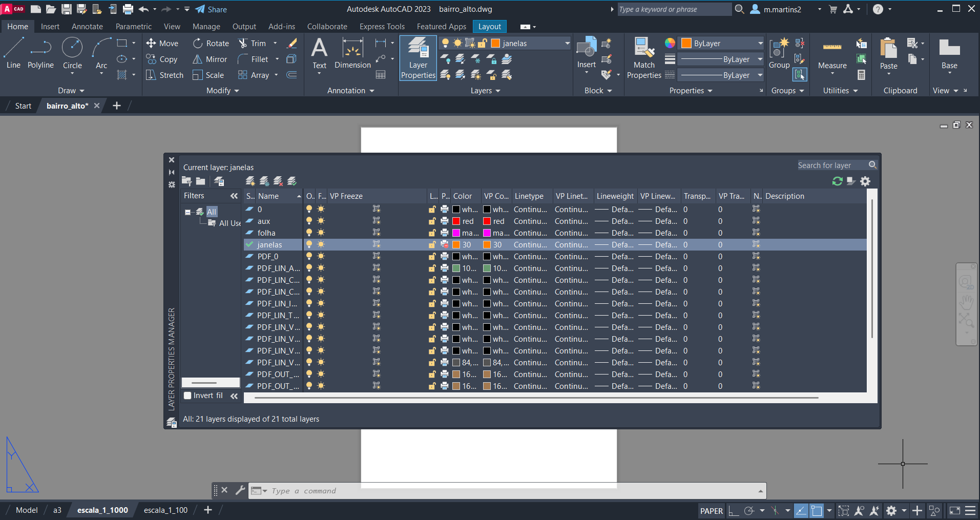Open the Parametric ribbon tab
The width and height of the screenshot is (980, 520).
134,27
